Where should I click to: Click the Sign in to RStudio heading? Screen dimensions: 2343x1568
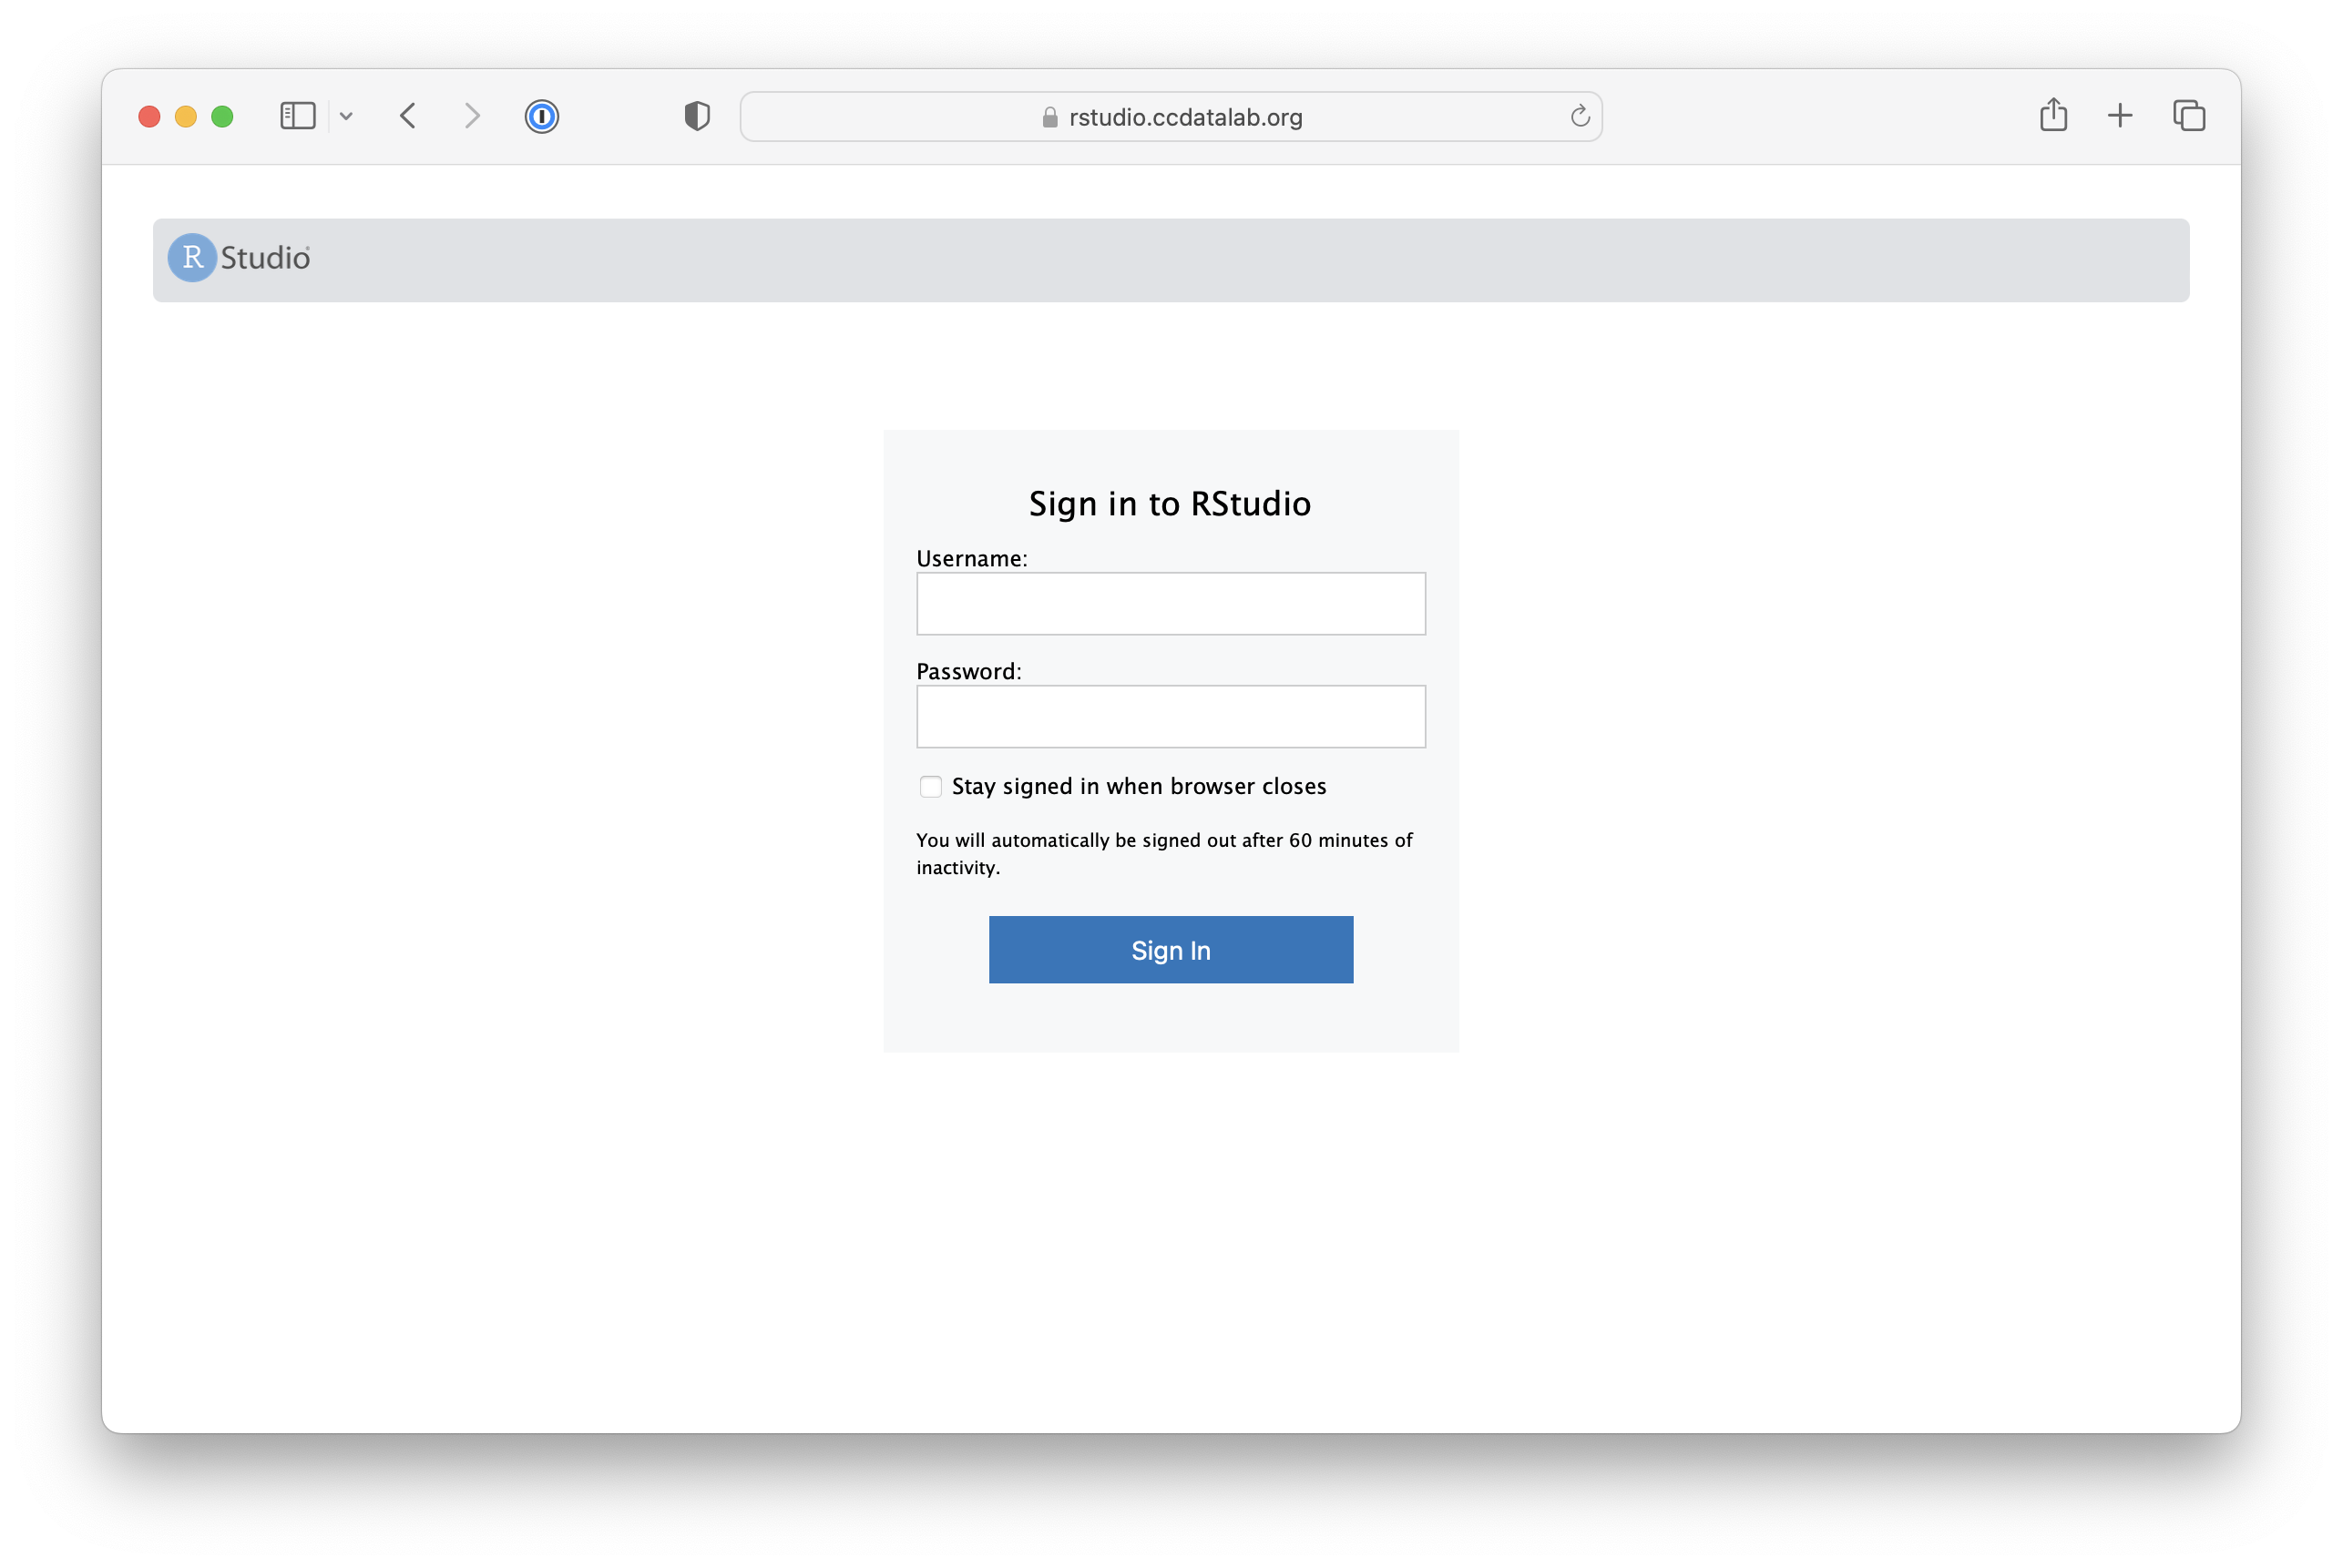pyautogui.click(x=1171, y=503)
